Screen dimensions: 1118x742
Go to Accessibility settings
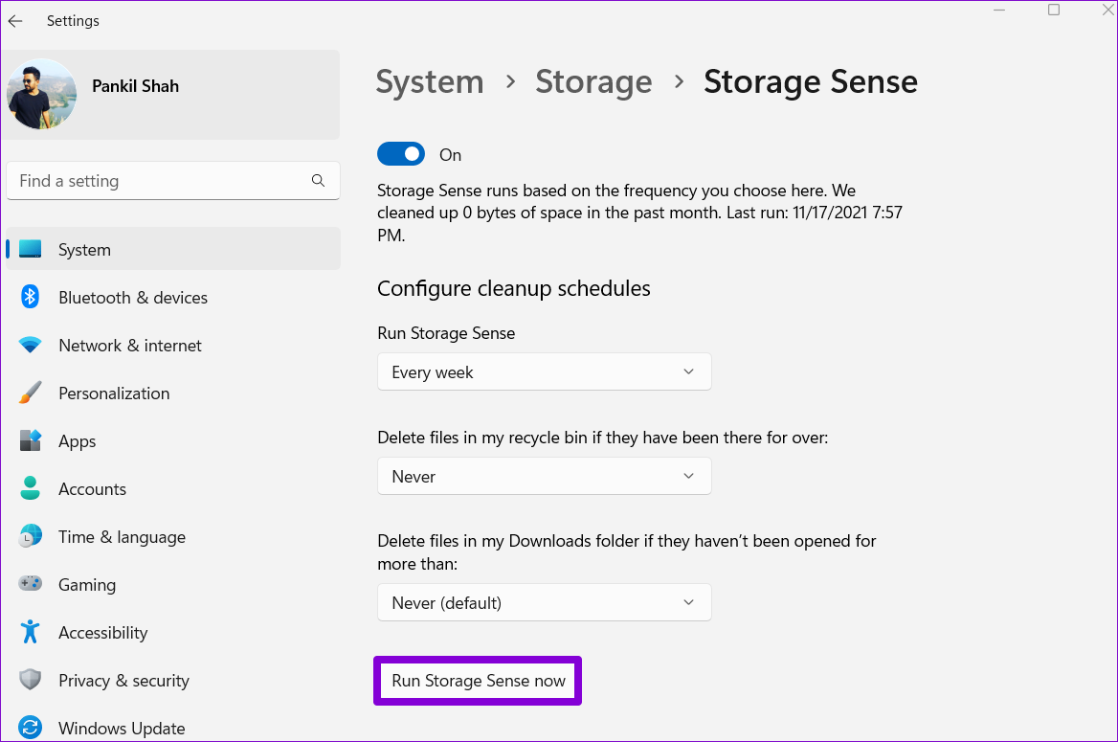tap(173, 632)
